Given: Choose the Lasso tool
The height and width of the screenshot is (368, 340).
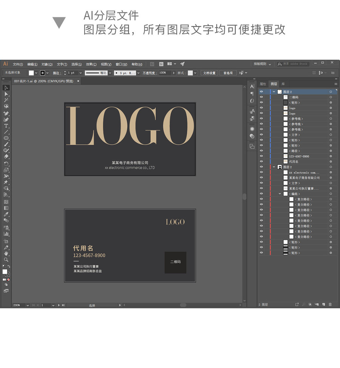Looking at the screenshot, I should (6, 106).
